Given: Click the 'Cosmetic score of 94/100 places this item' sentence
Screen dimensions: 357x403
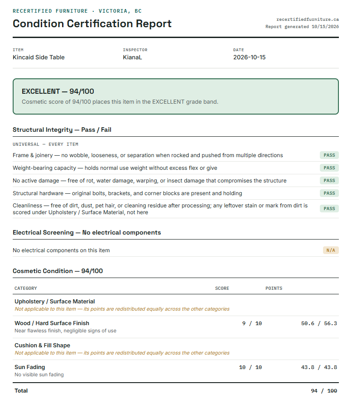Looking at the screenshot, I should coord(120,102).
